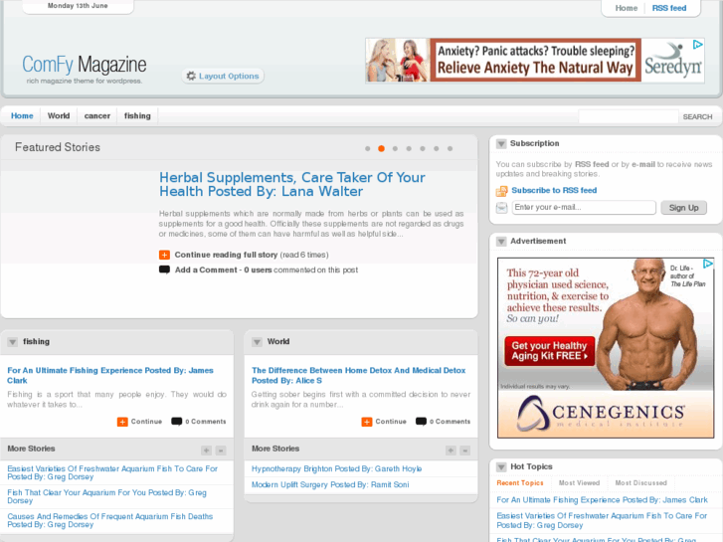Screen dimensions: 723x542
Task: Click AdChoices icon on Seredyn banner
Action: pyautogui.click(x=697, y=45)
